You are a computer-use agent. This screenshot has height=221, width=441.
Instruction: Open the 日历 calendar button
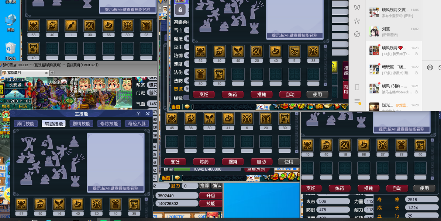(23, 106)
